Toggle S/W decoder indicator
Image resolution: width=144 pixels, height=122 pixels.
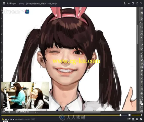(33, 119)
